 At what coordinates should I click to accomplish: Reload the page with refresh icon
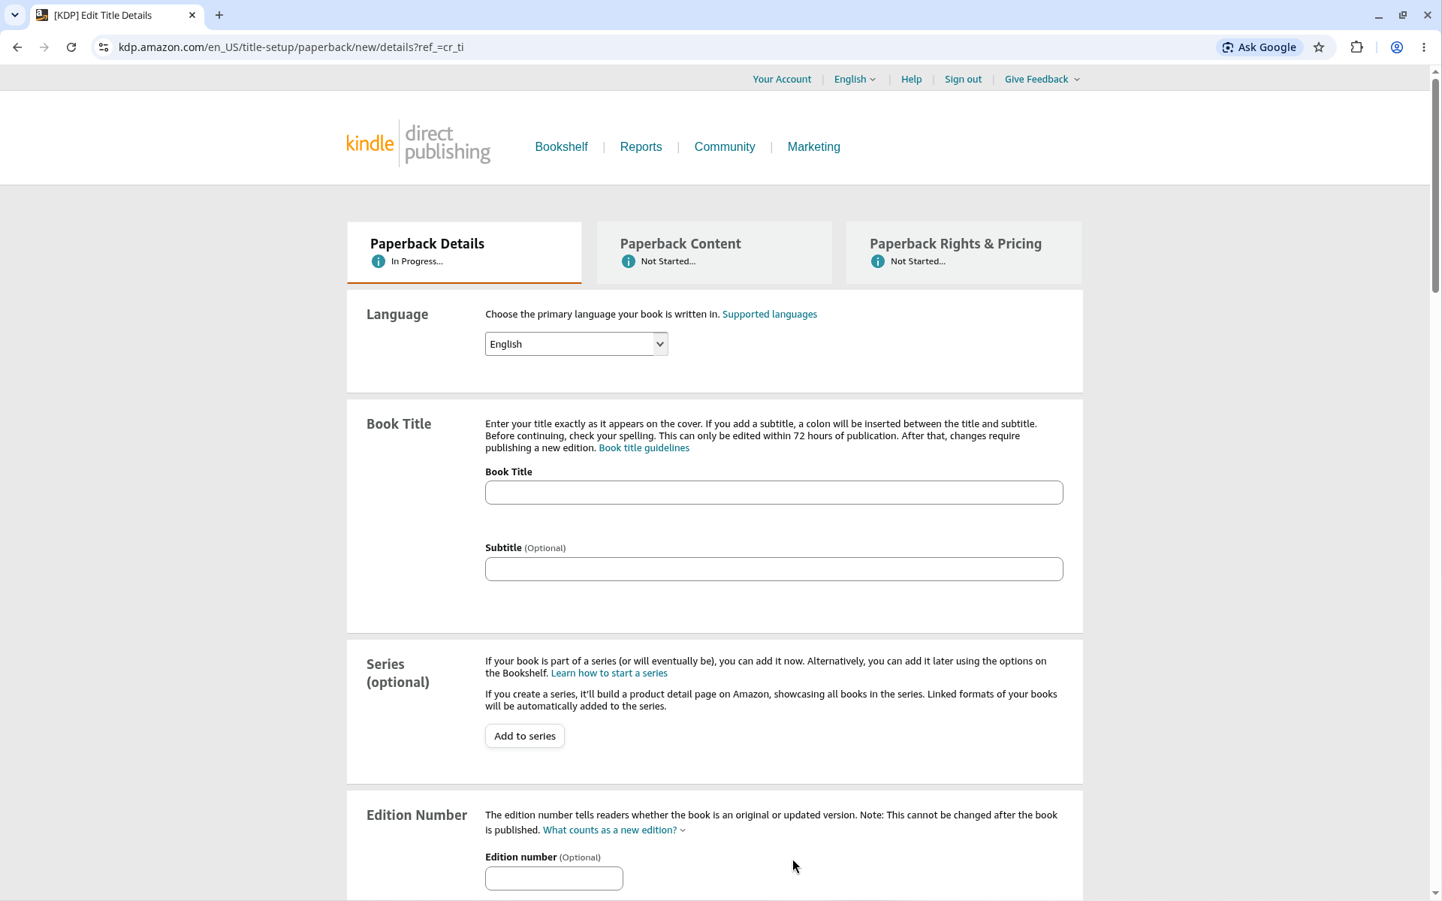click(x=71, y=47)
